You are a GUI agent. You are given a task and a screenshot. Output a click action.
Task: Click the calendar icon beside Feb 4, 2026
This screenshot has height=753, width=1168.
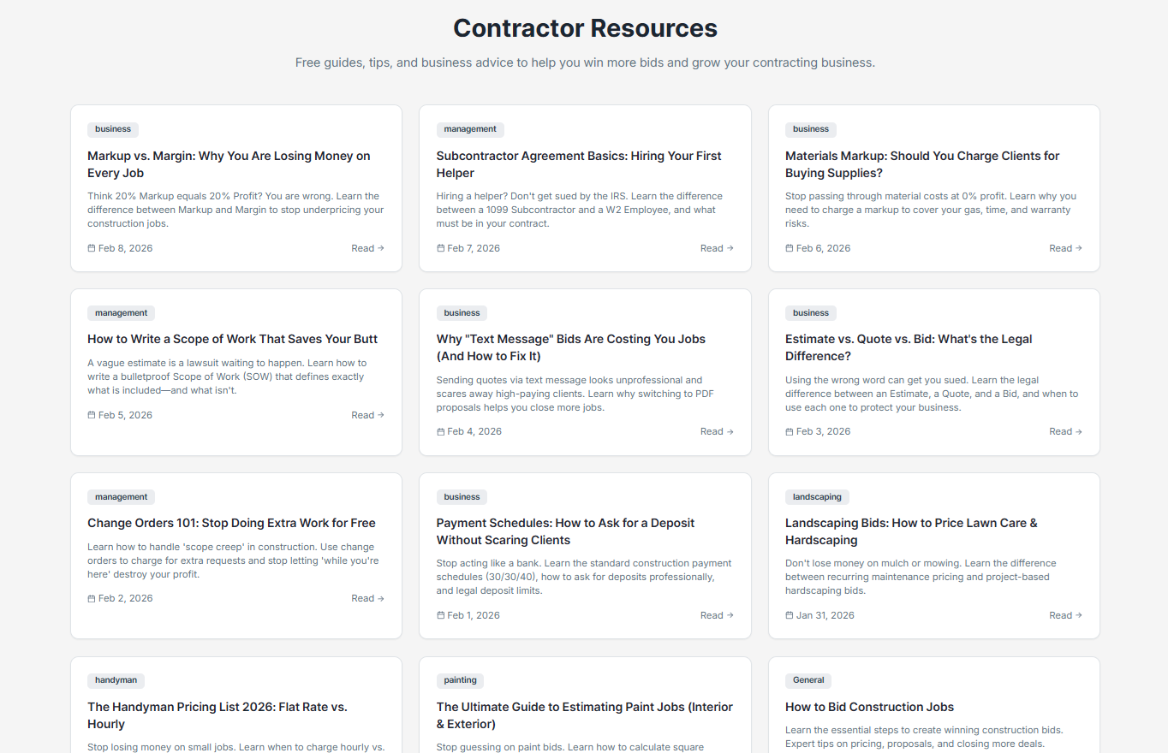click(x=439, y=431)
